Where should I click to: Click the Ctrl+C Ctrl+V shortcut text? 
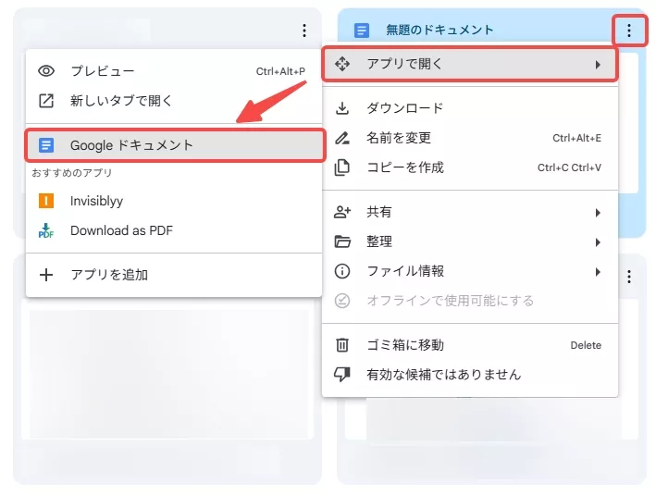pyautogui.click(x=569, y=167)
